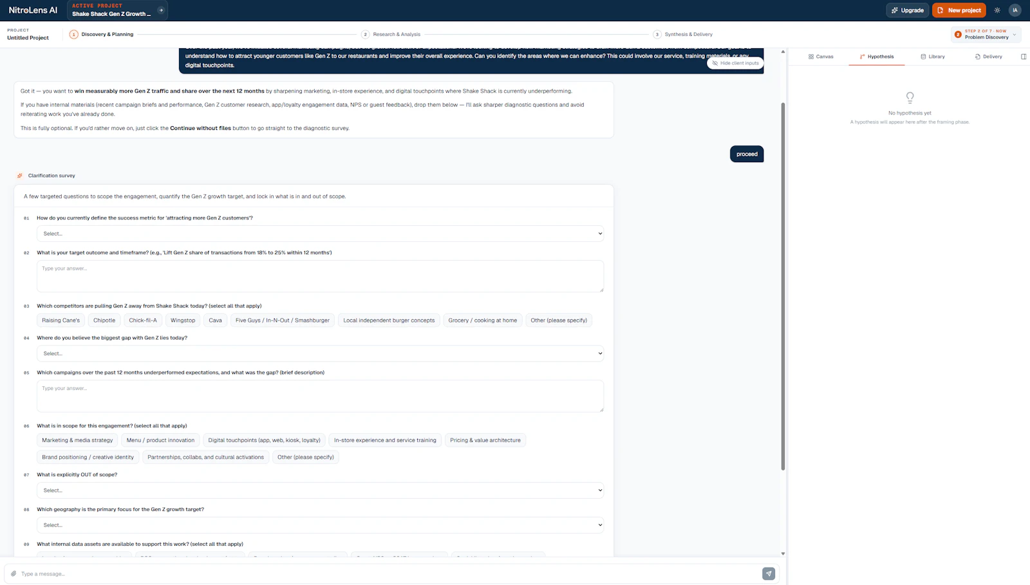Toggle Partnerships, collabs, and cultural activations chip
1030x585 pixels.
pyautogui.click(x=206, y=457)
